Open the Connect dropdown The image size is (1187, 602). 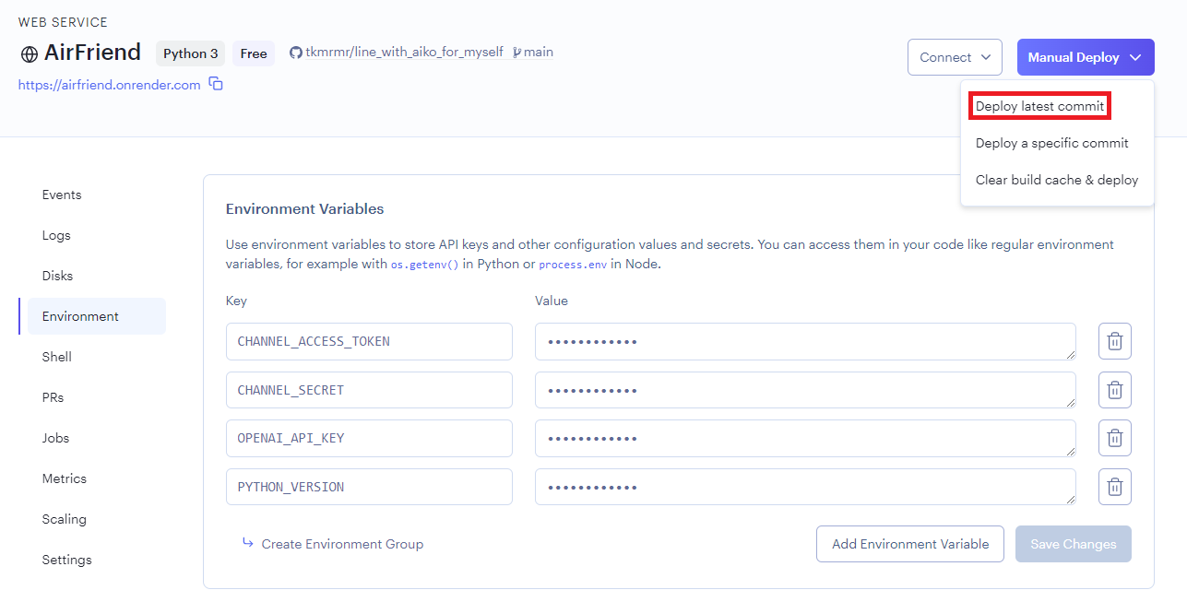coord(955,57)
